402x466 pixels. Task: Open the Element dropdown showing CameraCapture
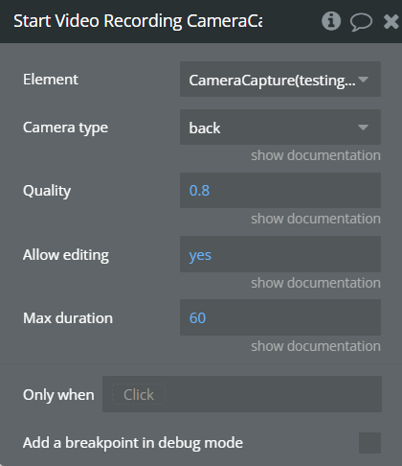[280, 80]
